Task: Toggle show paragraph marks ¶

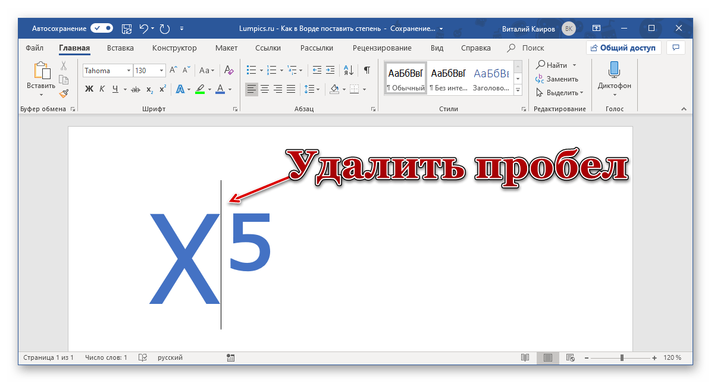Action: tap(367, 70)
